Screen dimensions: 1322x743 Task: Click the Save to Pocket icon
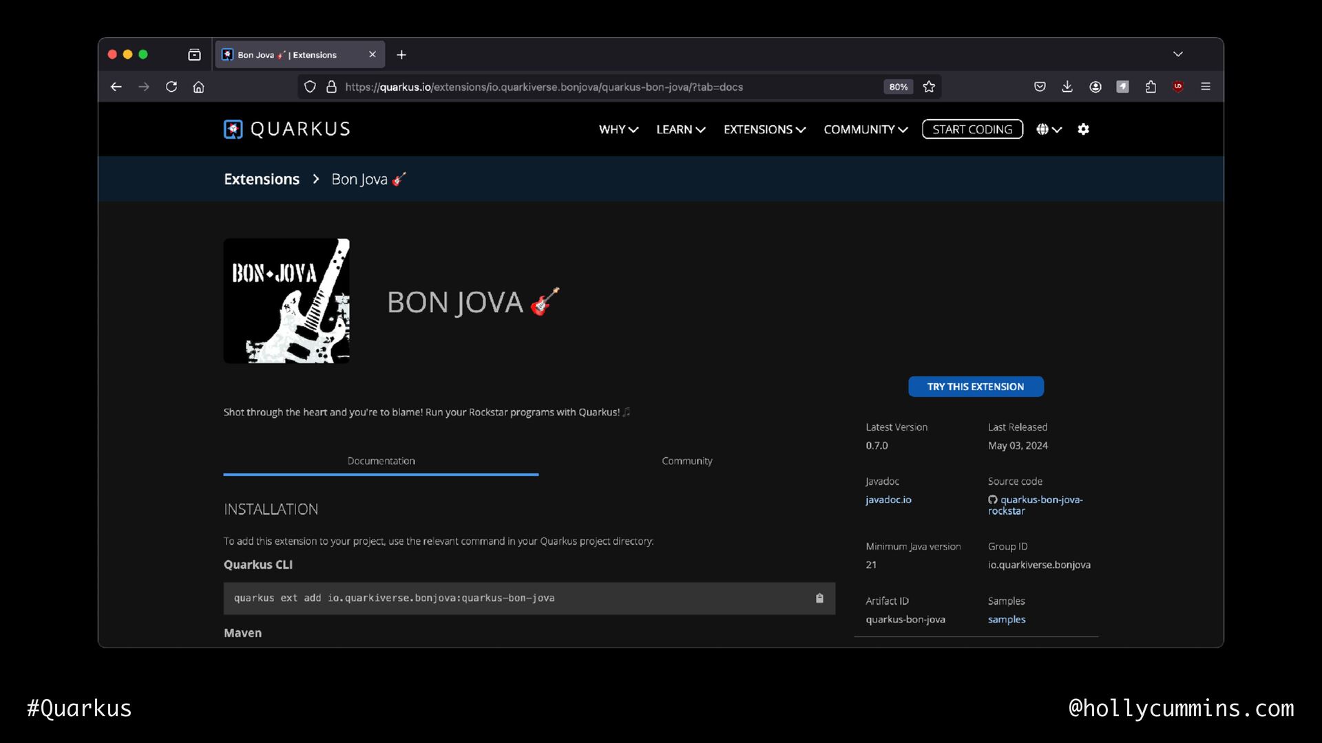tap(1040, 87)
